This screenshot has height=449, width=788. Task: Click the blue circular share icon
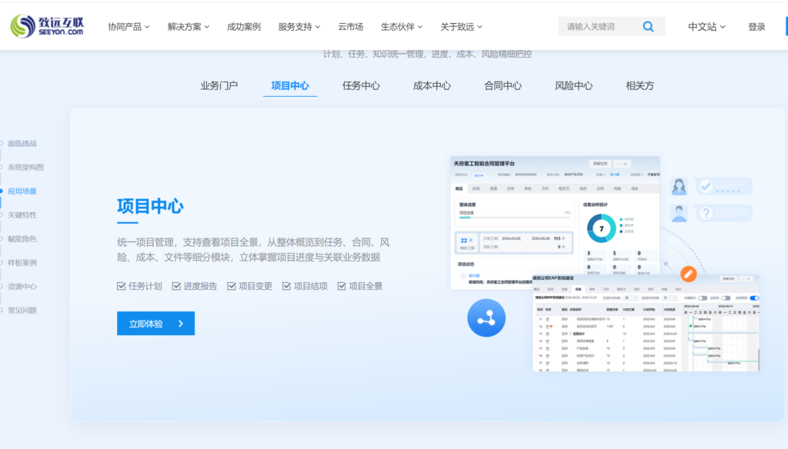point(485,317)
